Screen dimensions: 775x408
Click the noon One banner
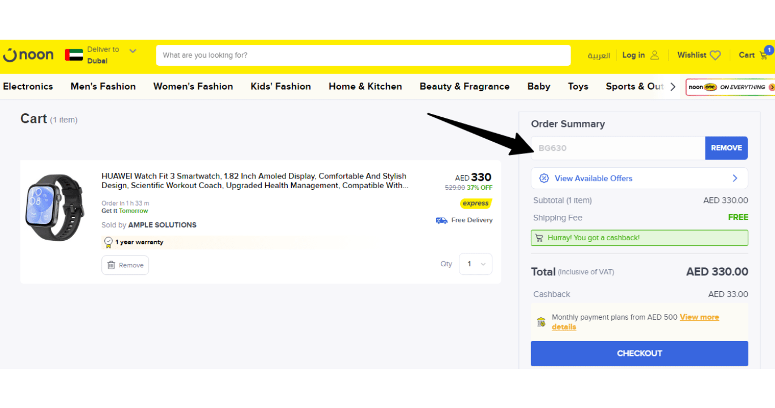click(x=730, y=87)
